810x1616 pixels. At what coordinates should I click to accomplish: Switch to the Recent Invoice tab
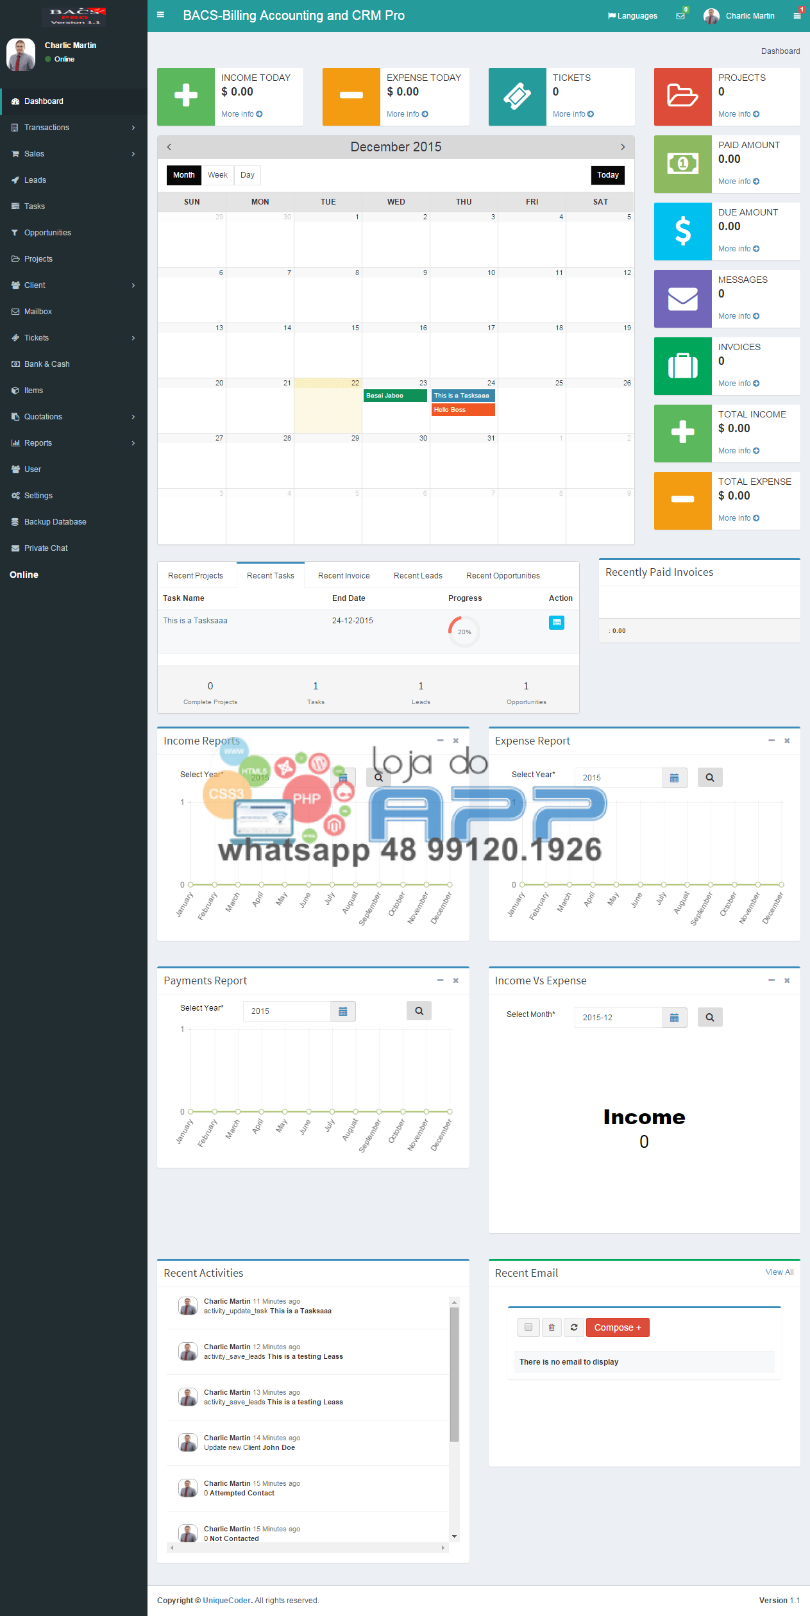[x=344, y=576]
